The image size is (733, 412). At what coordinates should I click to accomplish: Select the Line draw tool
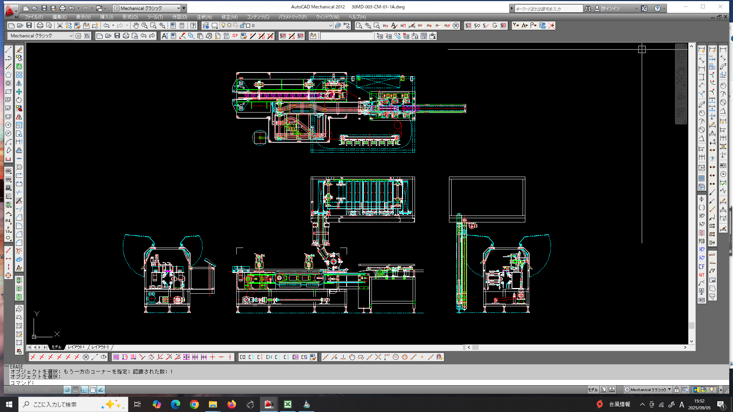coord(8,50)
